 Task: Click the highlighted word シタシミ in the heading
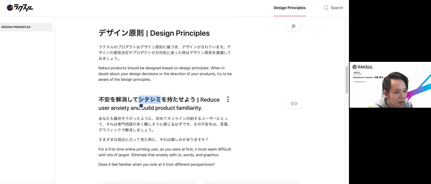coord(150,99)
